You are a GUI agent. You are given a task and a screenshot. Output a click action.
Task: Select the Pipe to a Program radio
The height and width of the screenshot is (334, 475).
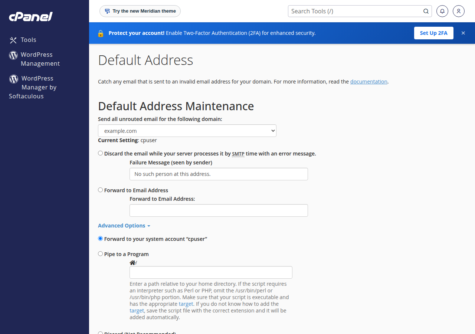click(101, 254)
